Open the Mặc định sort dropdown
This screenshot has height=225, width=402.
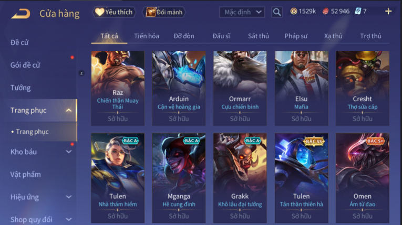coord(242,12)
